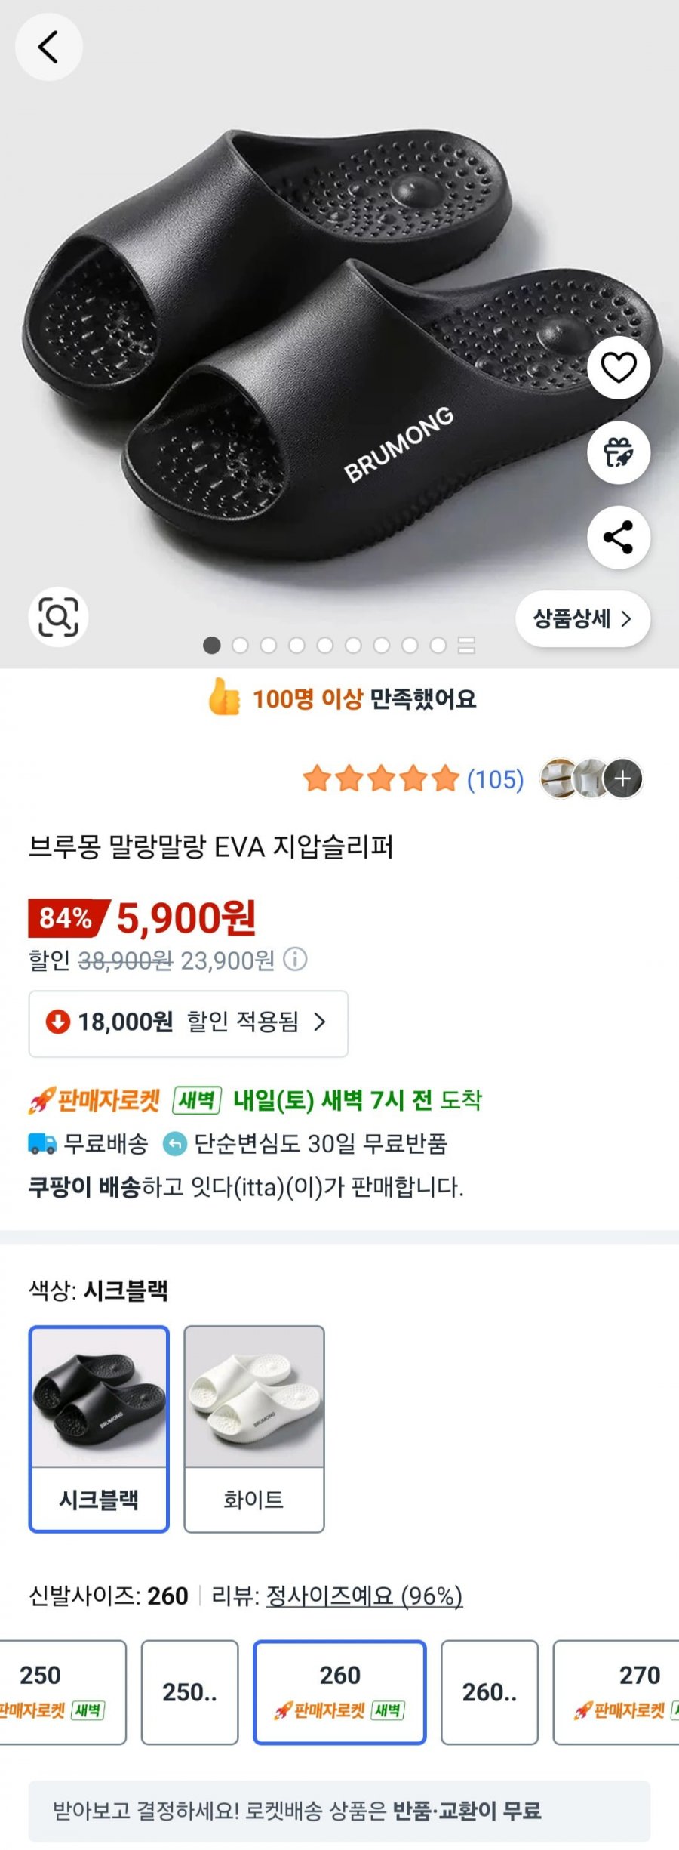Select the selected 260 rocket delivery size
The height and width of the screenshot is (1850, 679).
pyautogui.click(x=339, y=1691)
